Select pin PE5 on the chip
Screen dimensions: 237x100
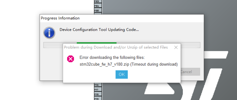tap(97, 11)
